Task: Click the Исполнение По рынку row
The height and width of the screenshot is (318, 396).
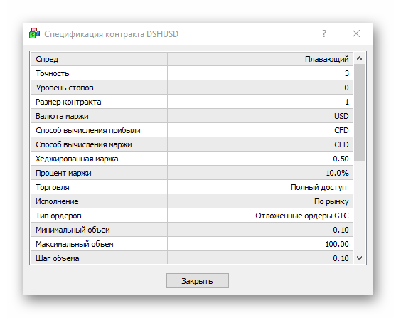Action: click(x=192, y=201)
